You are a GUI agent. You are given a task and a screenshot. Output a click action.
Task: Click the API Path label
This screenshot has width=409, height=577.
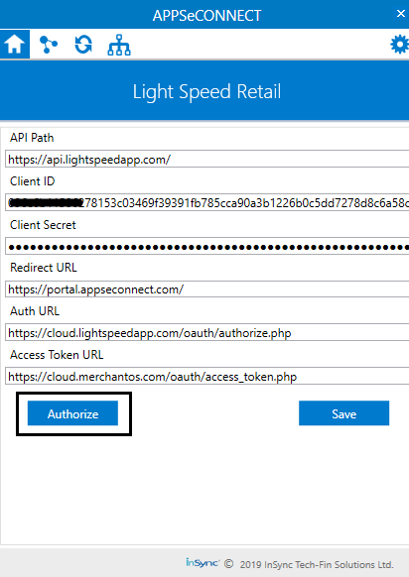click(x=32, y=138)
